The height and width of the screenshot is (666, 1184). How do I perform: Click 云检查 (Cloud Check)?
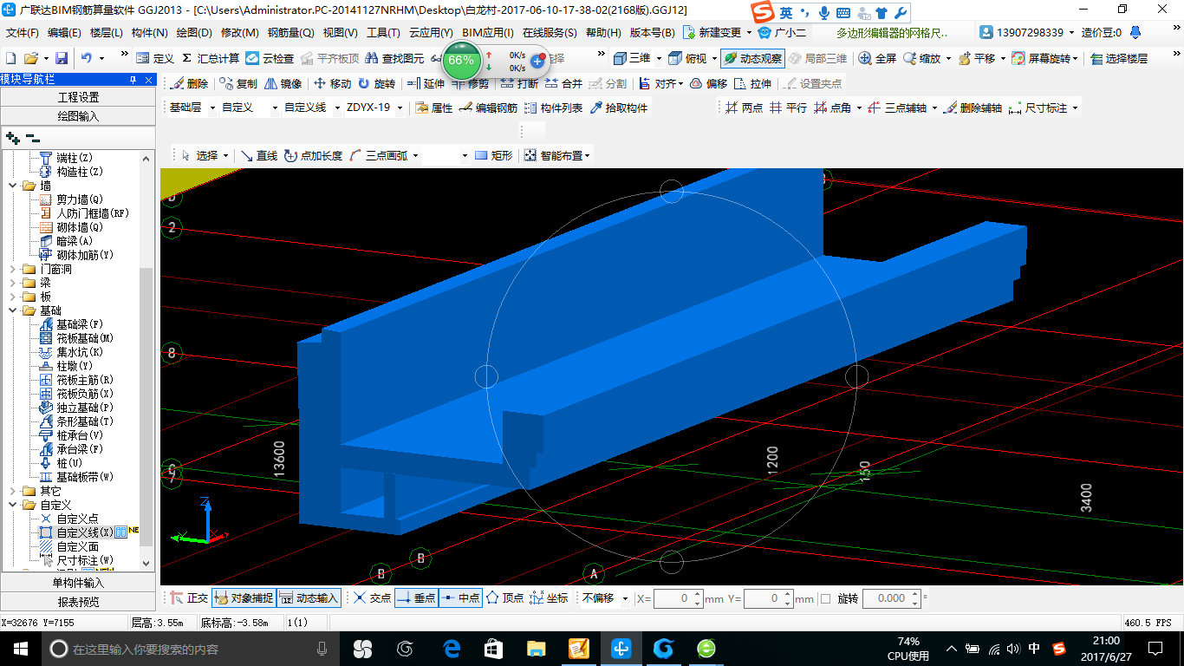tap(270, 58)
